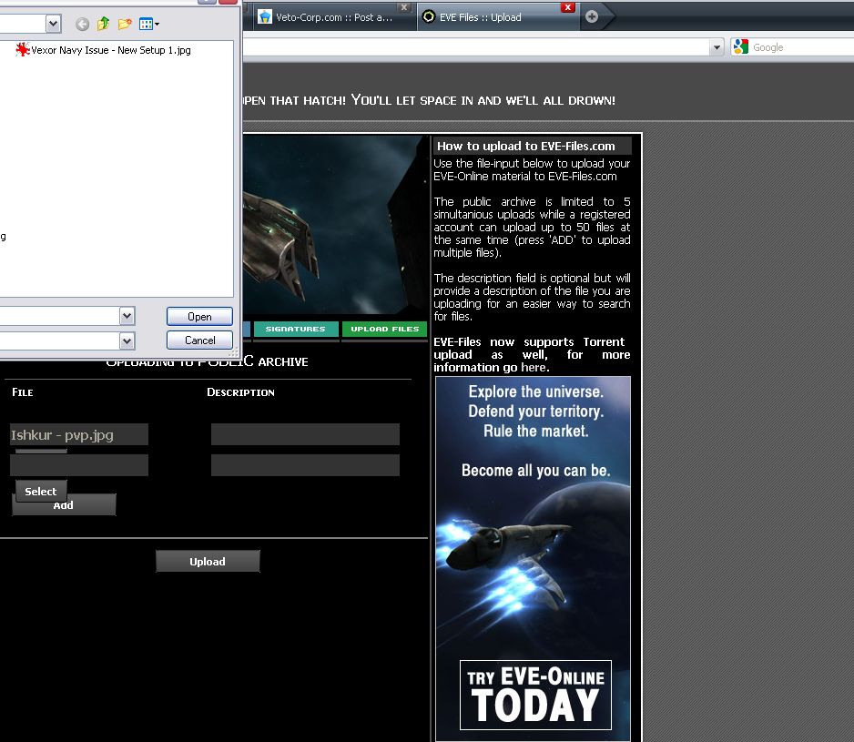Open a new browser tab
This screenshot has width=854, height=742.
[x=592, y=16]
